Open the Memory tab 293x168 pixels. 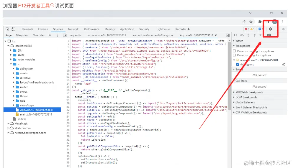click(x=110, y=29)
